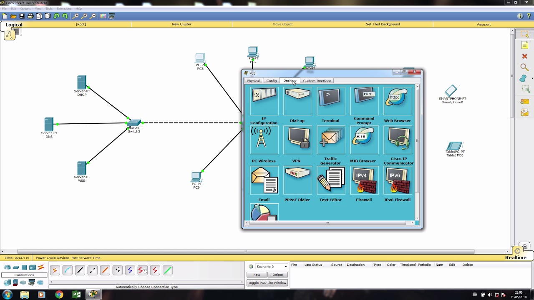This screenshot has height=300, width=534.
Task: Click the Delete scenario button
Action: (x=277, y=275)
